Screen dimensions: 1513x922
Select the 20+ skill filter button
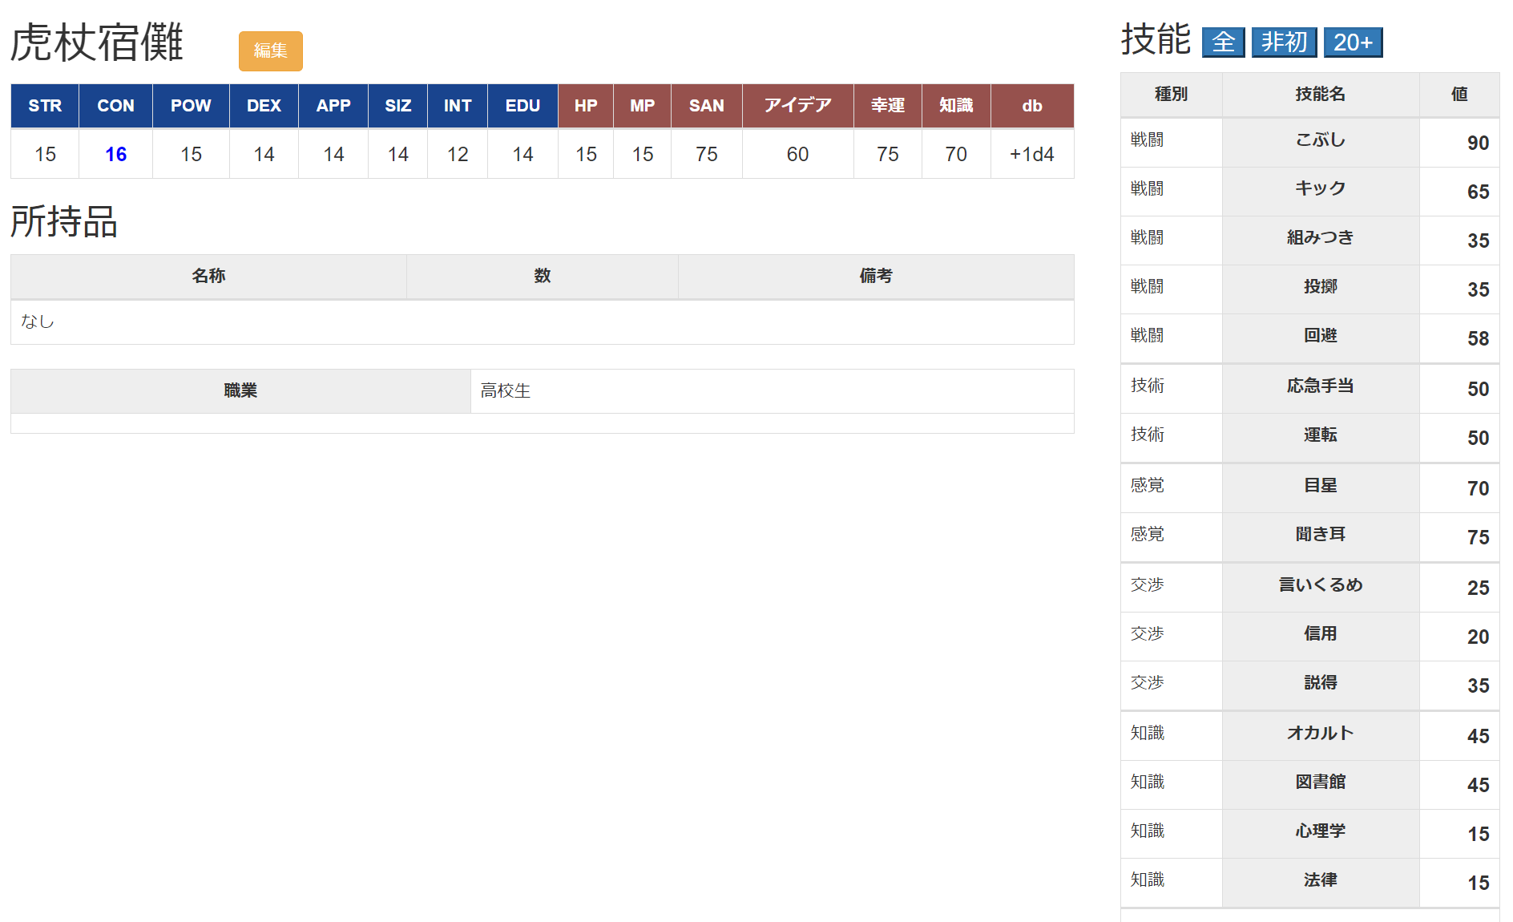coord(1353,42)
